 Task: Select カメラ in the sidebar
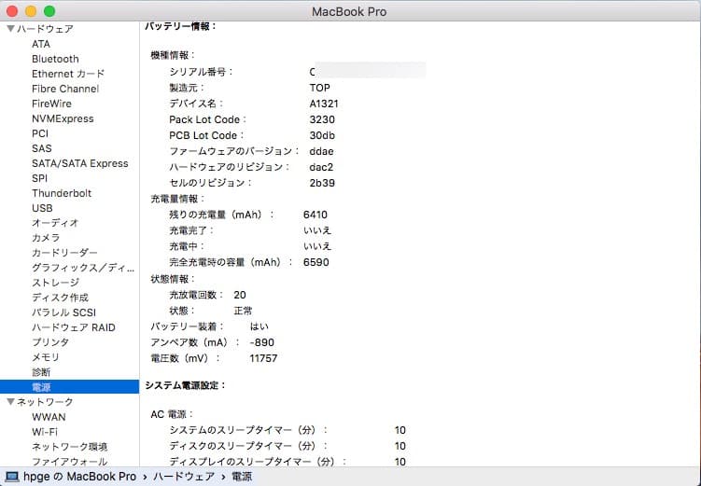click(x=46, y=238)
